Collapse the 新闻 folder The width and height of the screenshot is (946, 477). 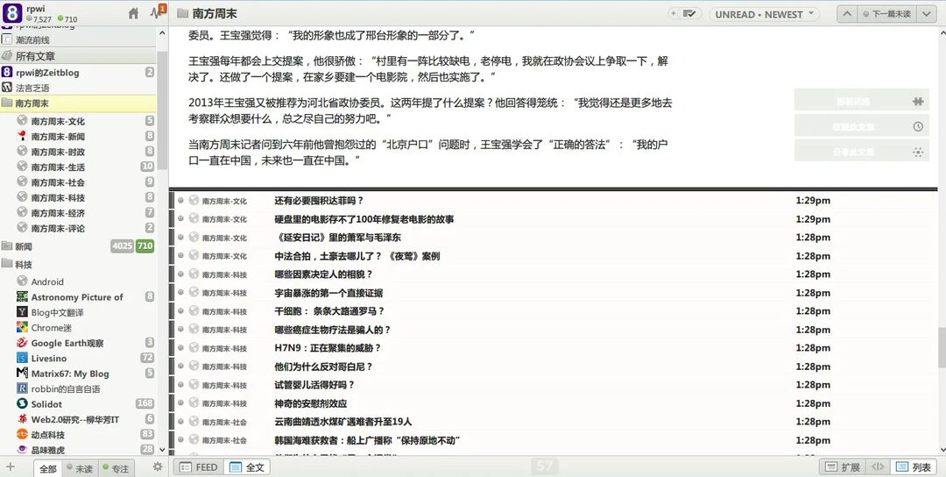click(8, 246)
